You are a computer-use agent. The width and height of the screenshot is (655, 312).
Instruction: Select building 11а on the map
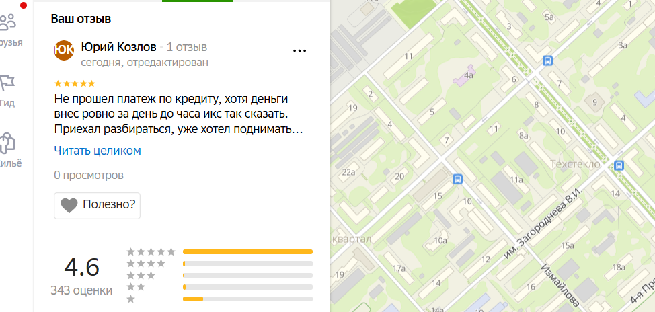point(516,180)
